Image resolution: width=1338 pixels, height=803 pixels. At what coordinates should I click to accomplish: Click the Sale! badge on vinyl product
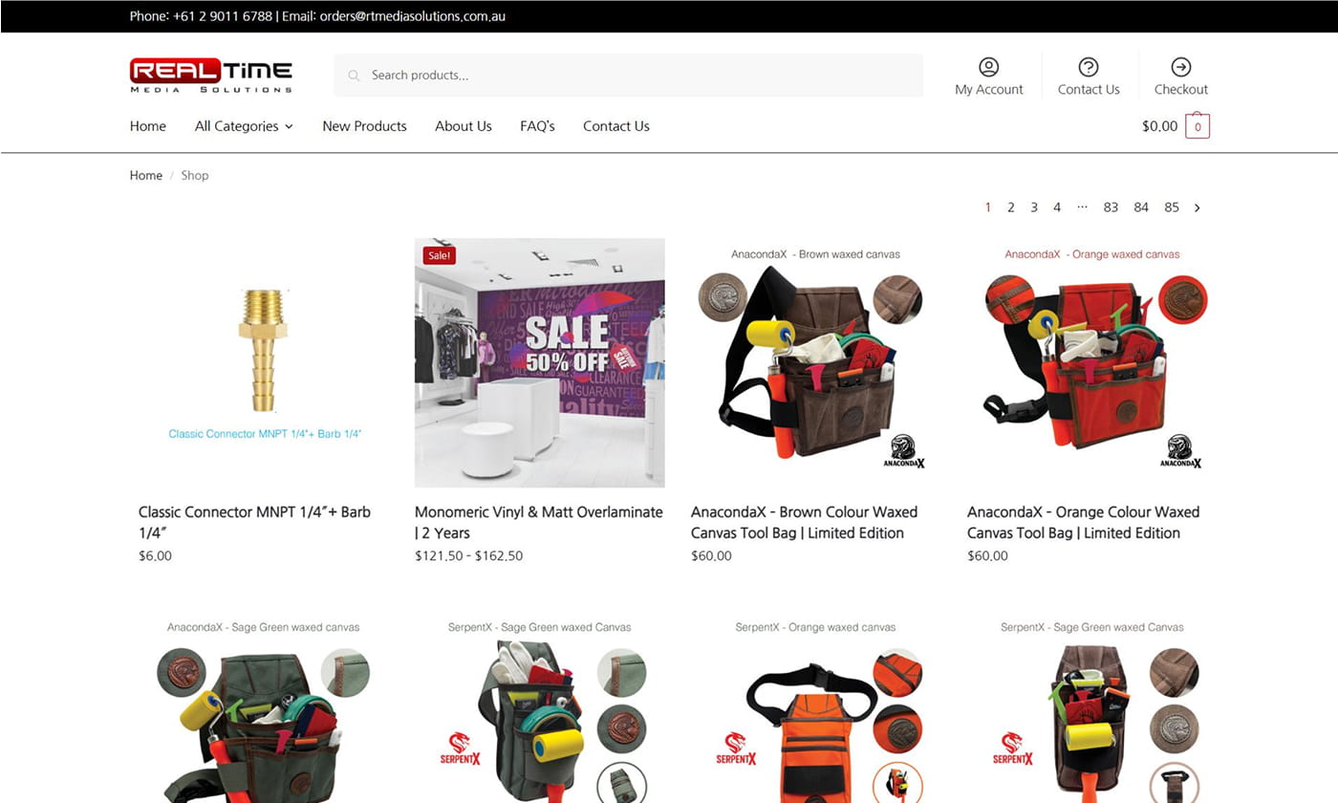coord(440,255)
